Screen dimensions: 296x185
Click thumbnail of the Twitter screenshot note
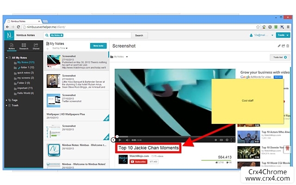click(x=54, y=100)
